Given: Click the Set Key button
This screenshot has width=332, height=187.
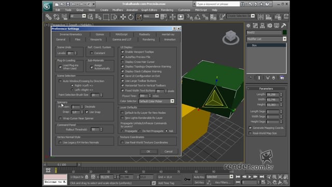Looking at the screenshot, I should (x=199, y=182).
